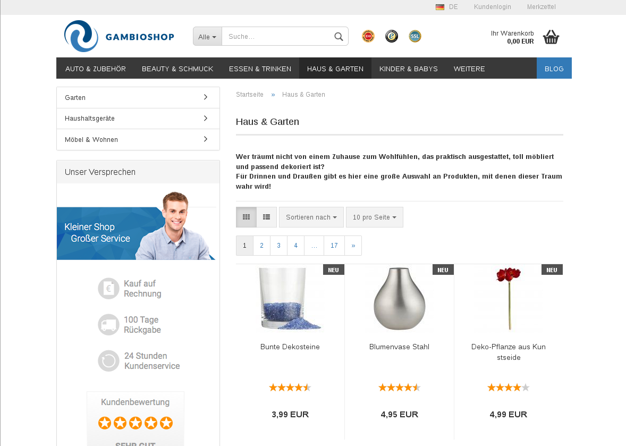This screenshot has width=626, height=446.
Task: Open the EHI trust seal badge
Action: (x=368, y=36)
